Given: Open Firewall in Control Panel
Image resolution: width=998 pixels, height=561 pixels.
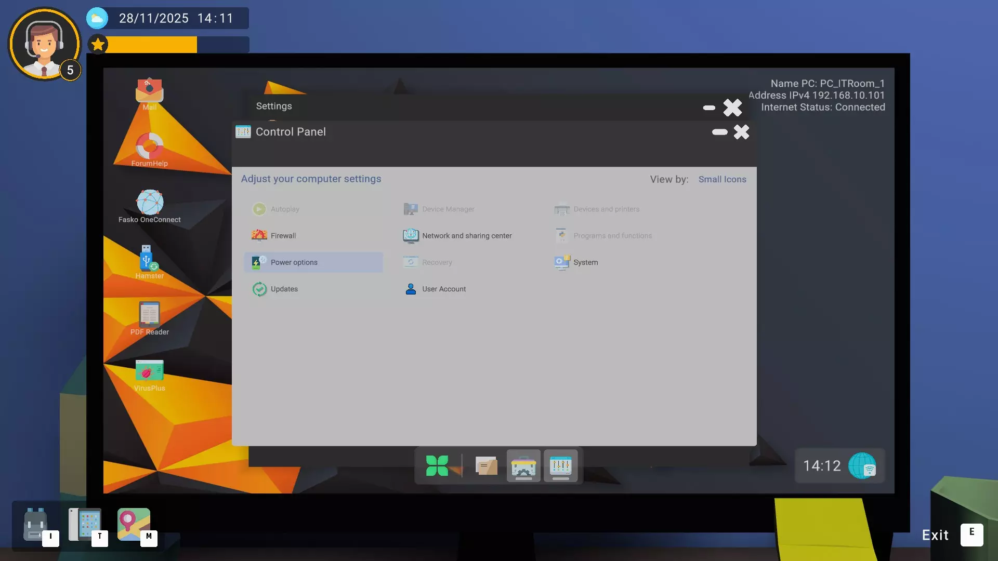Looking at the screenshot, I should click(283, 236).
